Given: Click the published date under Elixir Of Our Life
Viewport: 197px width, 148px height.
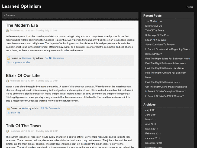Looking at the screenshot, I should coord(34,81).
